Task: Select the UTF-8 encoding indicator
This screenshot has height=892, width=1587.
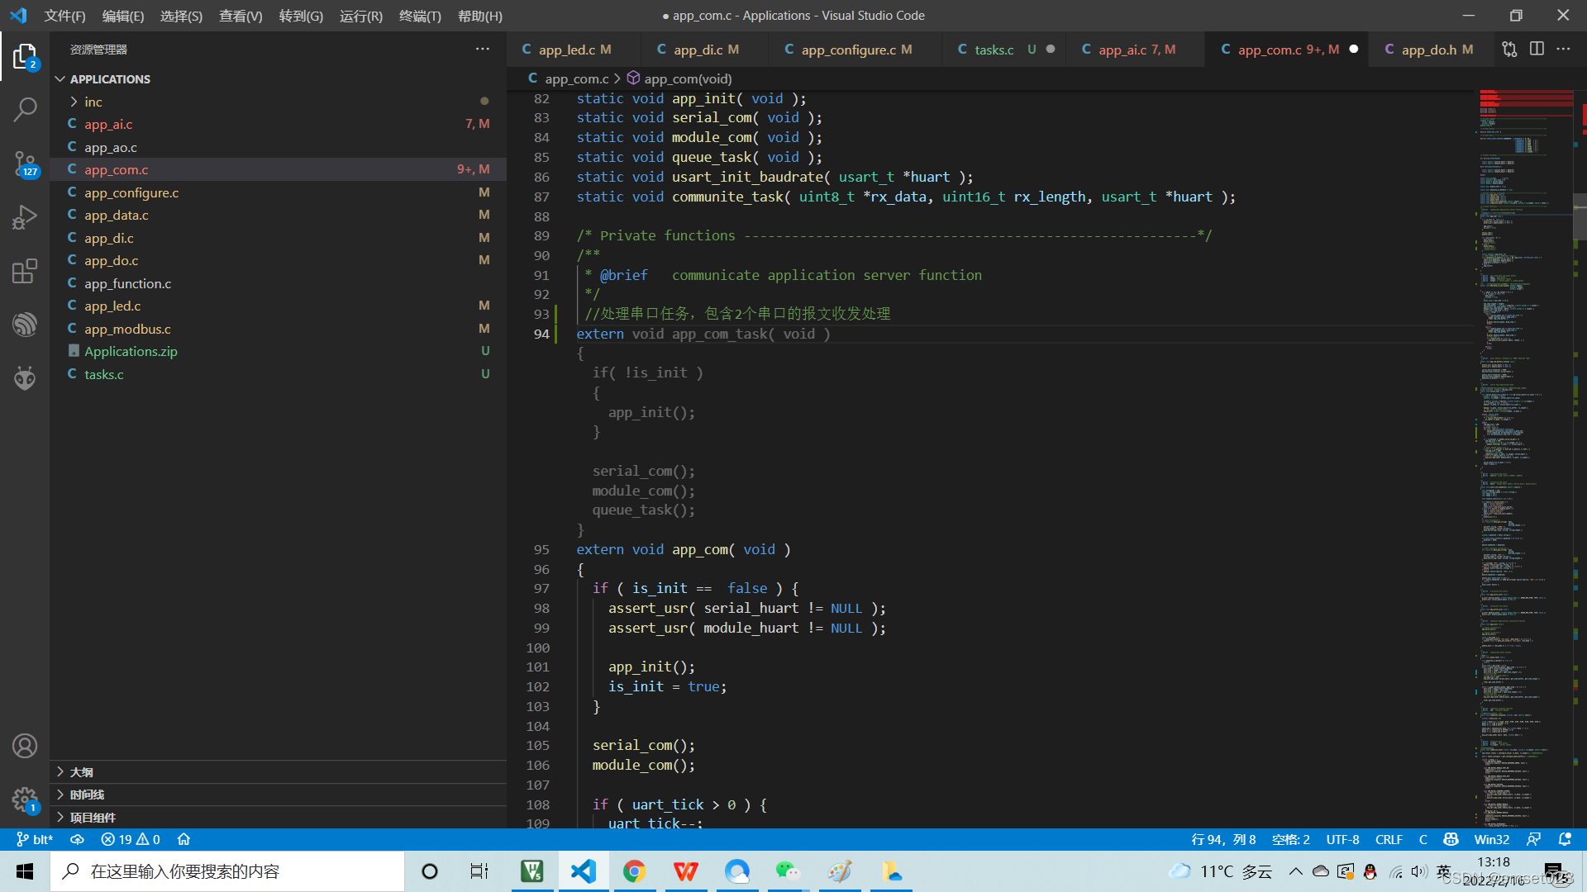Action: coord(1342,839)
